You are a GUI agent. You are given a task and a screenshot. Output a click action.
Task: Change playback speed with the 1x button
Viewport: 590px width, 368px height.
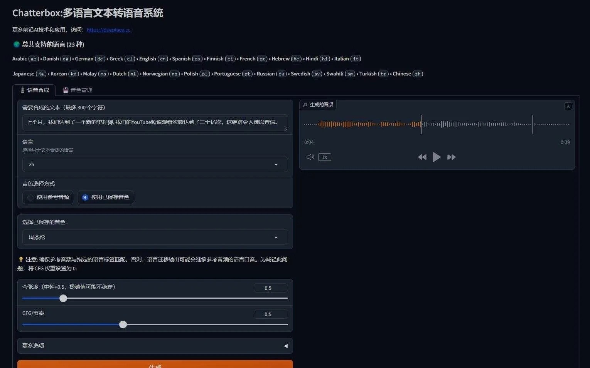324,157
